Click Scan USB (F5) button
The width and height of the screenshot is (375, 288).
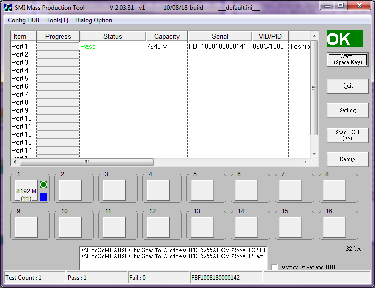point(348,135)
